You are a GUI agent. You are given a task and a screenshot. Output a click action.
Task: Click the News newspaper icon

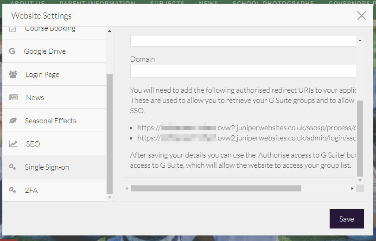coord(13,97)
